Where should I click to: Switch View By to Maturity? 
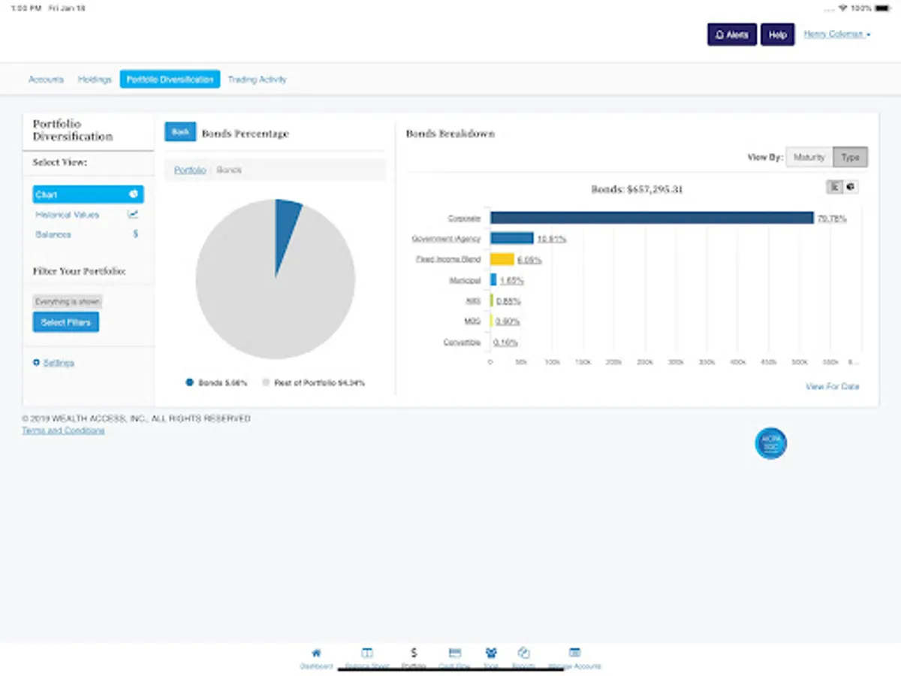point(809,157)
